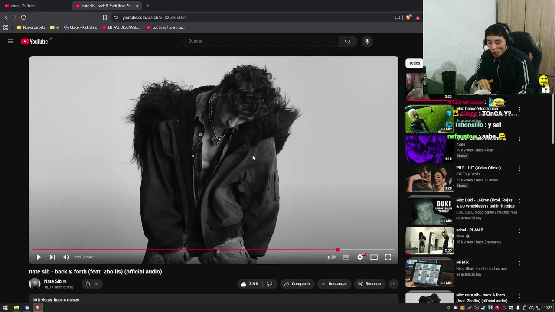The width and height of the screenshot is (555, 312).
Task: Start voice search with the microphone
Action: coord(367,41)
